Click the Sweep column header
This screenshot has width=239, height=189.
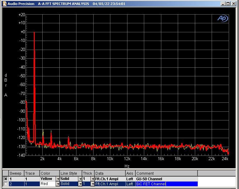(16, 173)
